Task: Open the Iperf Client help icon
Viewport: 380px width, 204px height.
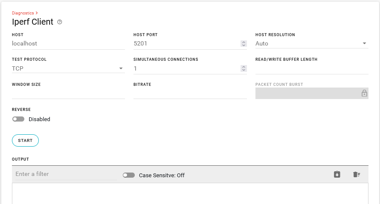Action: pyautogui.click(x=60, y=22)
